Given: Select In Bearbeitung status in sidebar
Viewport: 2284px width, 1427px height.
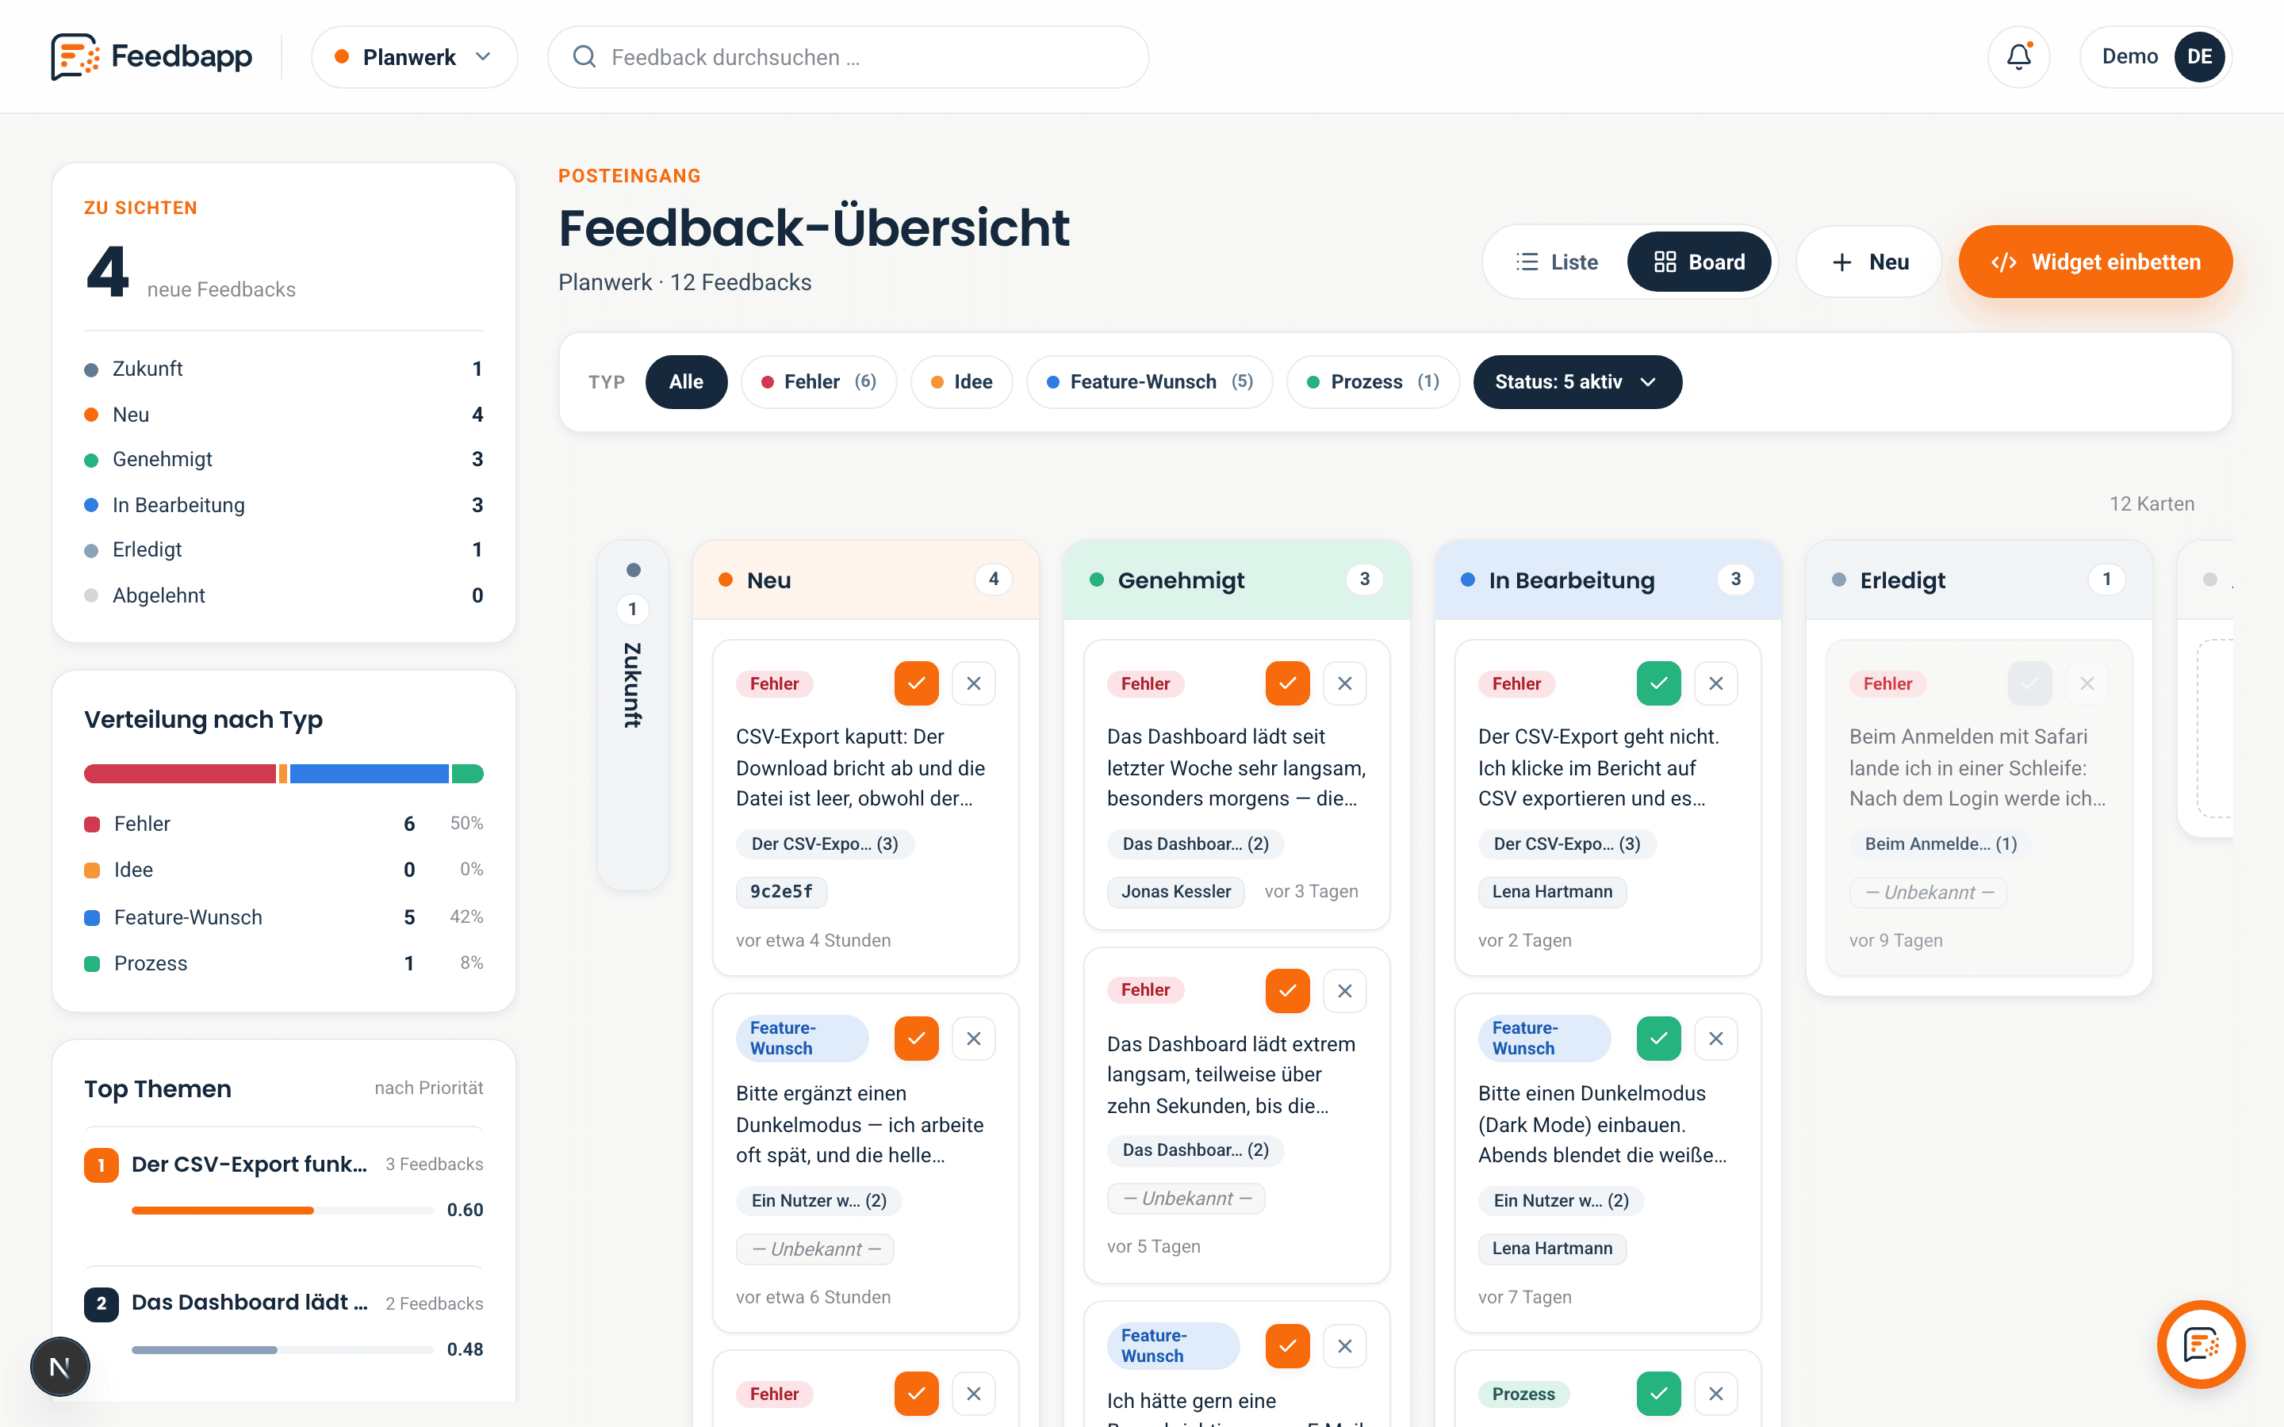Looking at the screenshot, I should coord(283,505).
